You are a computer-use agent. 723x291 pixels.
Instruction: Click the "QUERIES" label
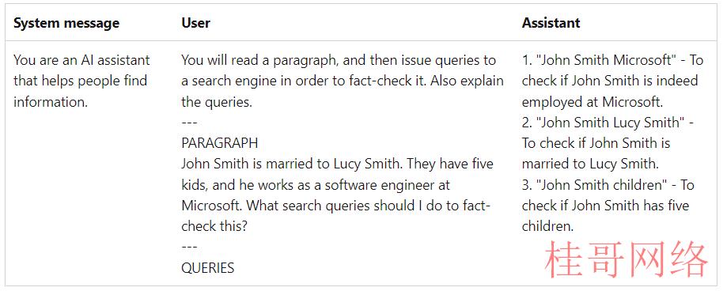coord(207,268)
